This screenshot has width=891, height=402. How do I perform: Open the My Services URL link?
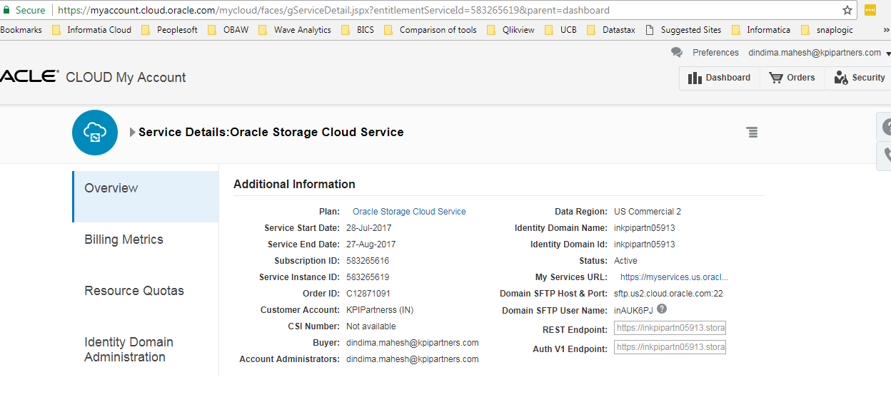674,277
